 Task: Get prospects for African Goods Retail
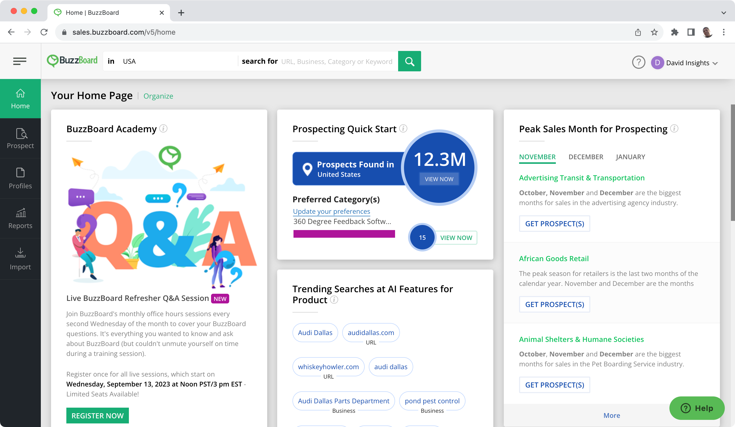(555, 304)
